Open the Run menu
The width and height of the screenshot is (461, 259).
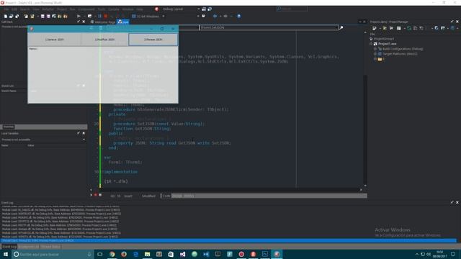coord(72,9)
